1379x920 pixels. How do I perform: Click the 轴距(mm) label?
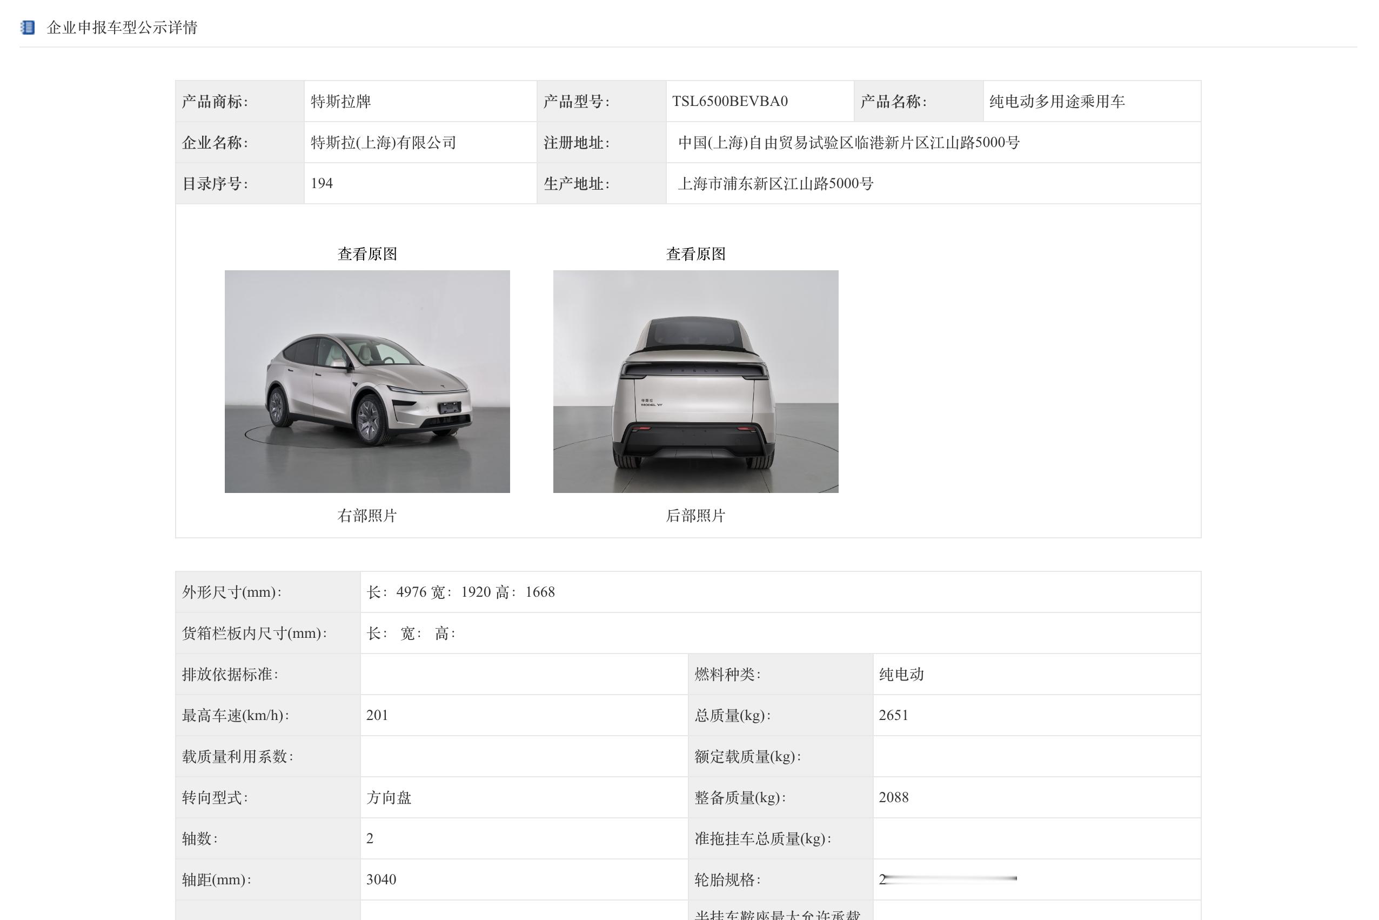[217, 879]
